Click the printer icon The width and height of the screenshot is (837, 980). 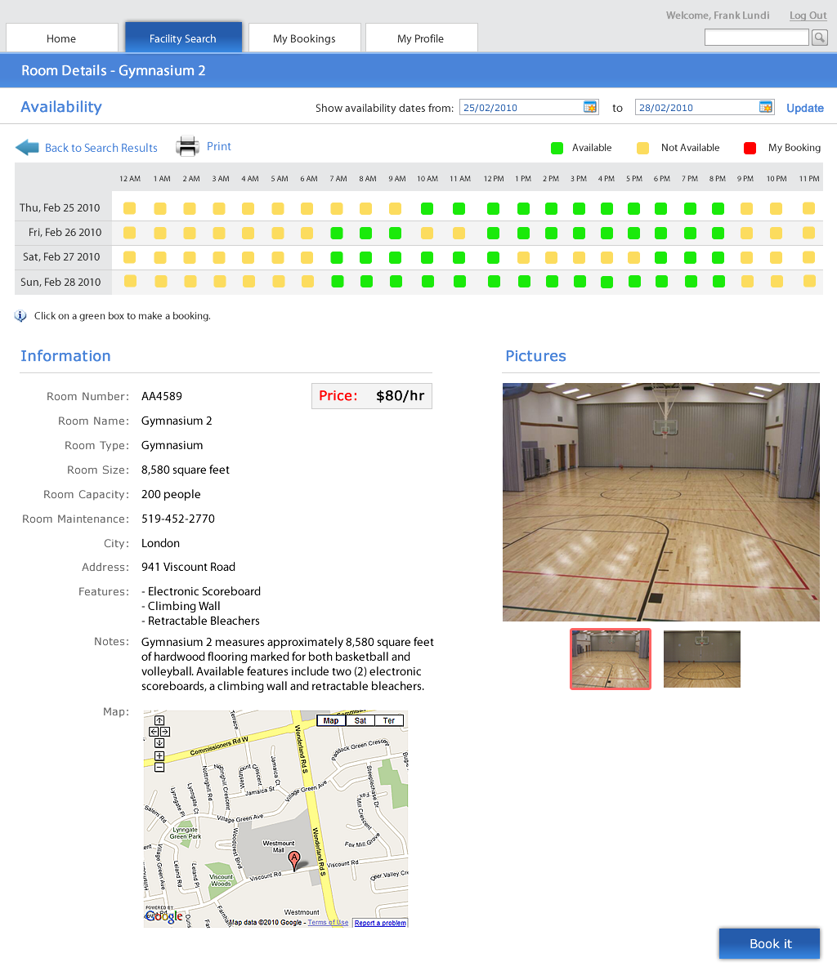pyautogui.click(x=188, y=147)
